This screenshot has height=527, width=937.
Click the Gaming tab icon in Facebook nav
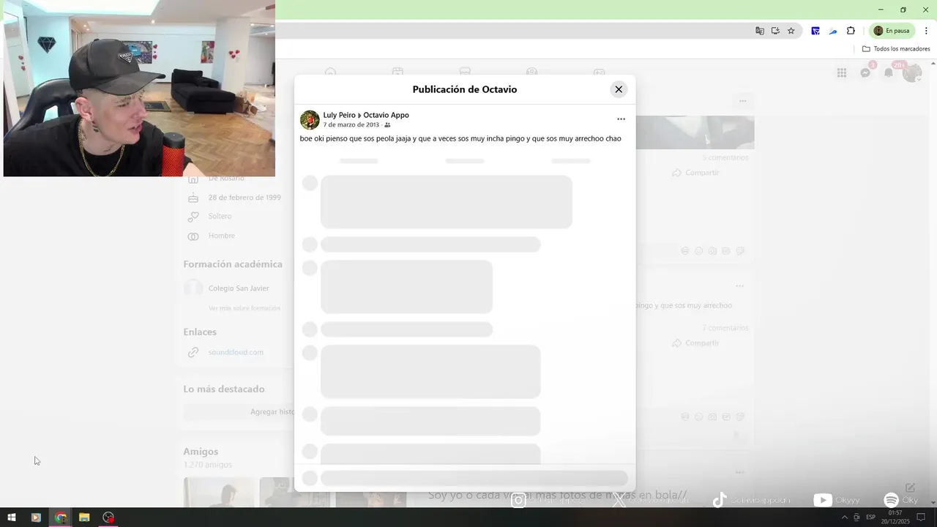[600, 72]
